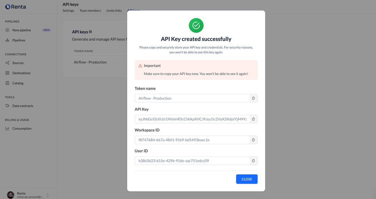This screenshot has height=199, width=376.
Task: Expand the Renta account switcher
Action: (x=48, y=195)
